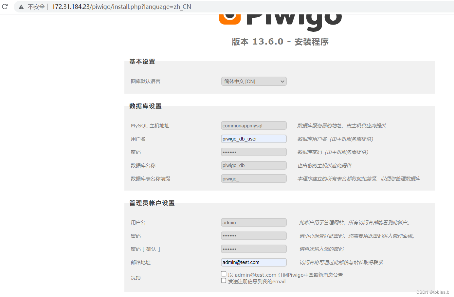Click the '不安全' security label
The height and width of the screenshot is (297, 454).
(36, 7)
